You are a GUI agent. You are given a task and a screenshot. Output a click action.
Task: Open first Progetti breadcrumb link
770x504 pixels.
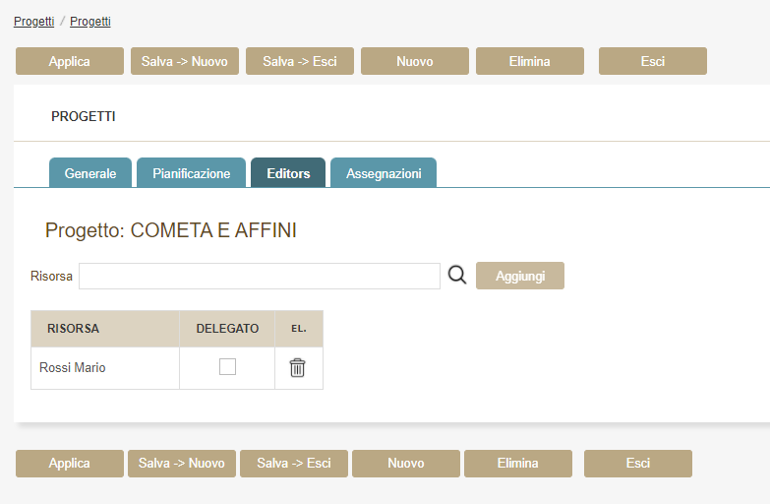33,21
